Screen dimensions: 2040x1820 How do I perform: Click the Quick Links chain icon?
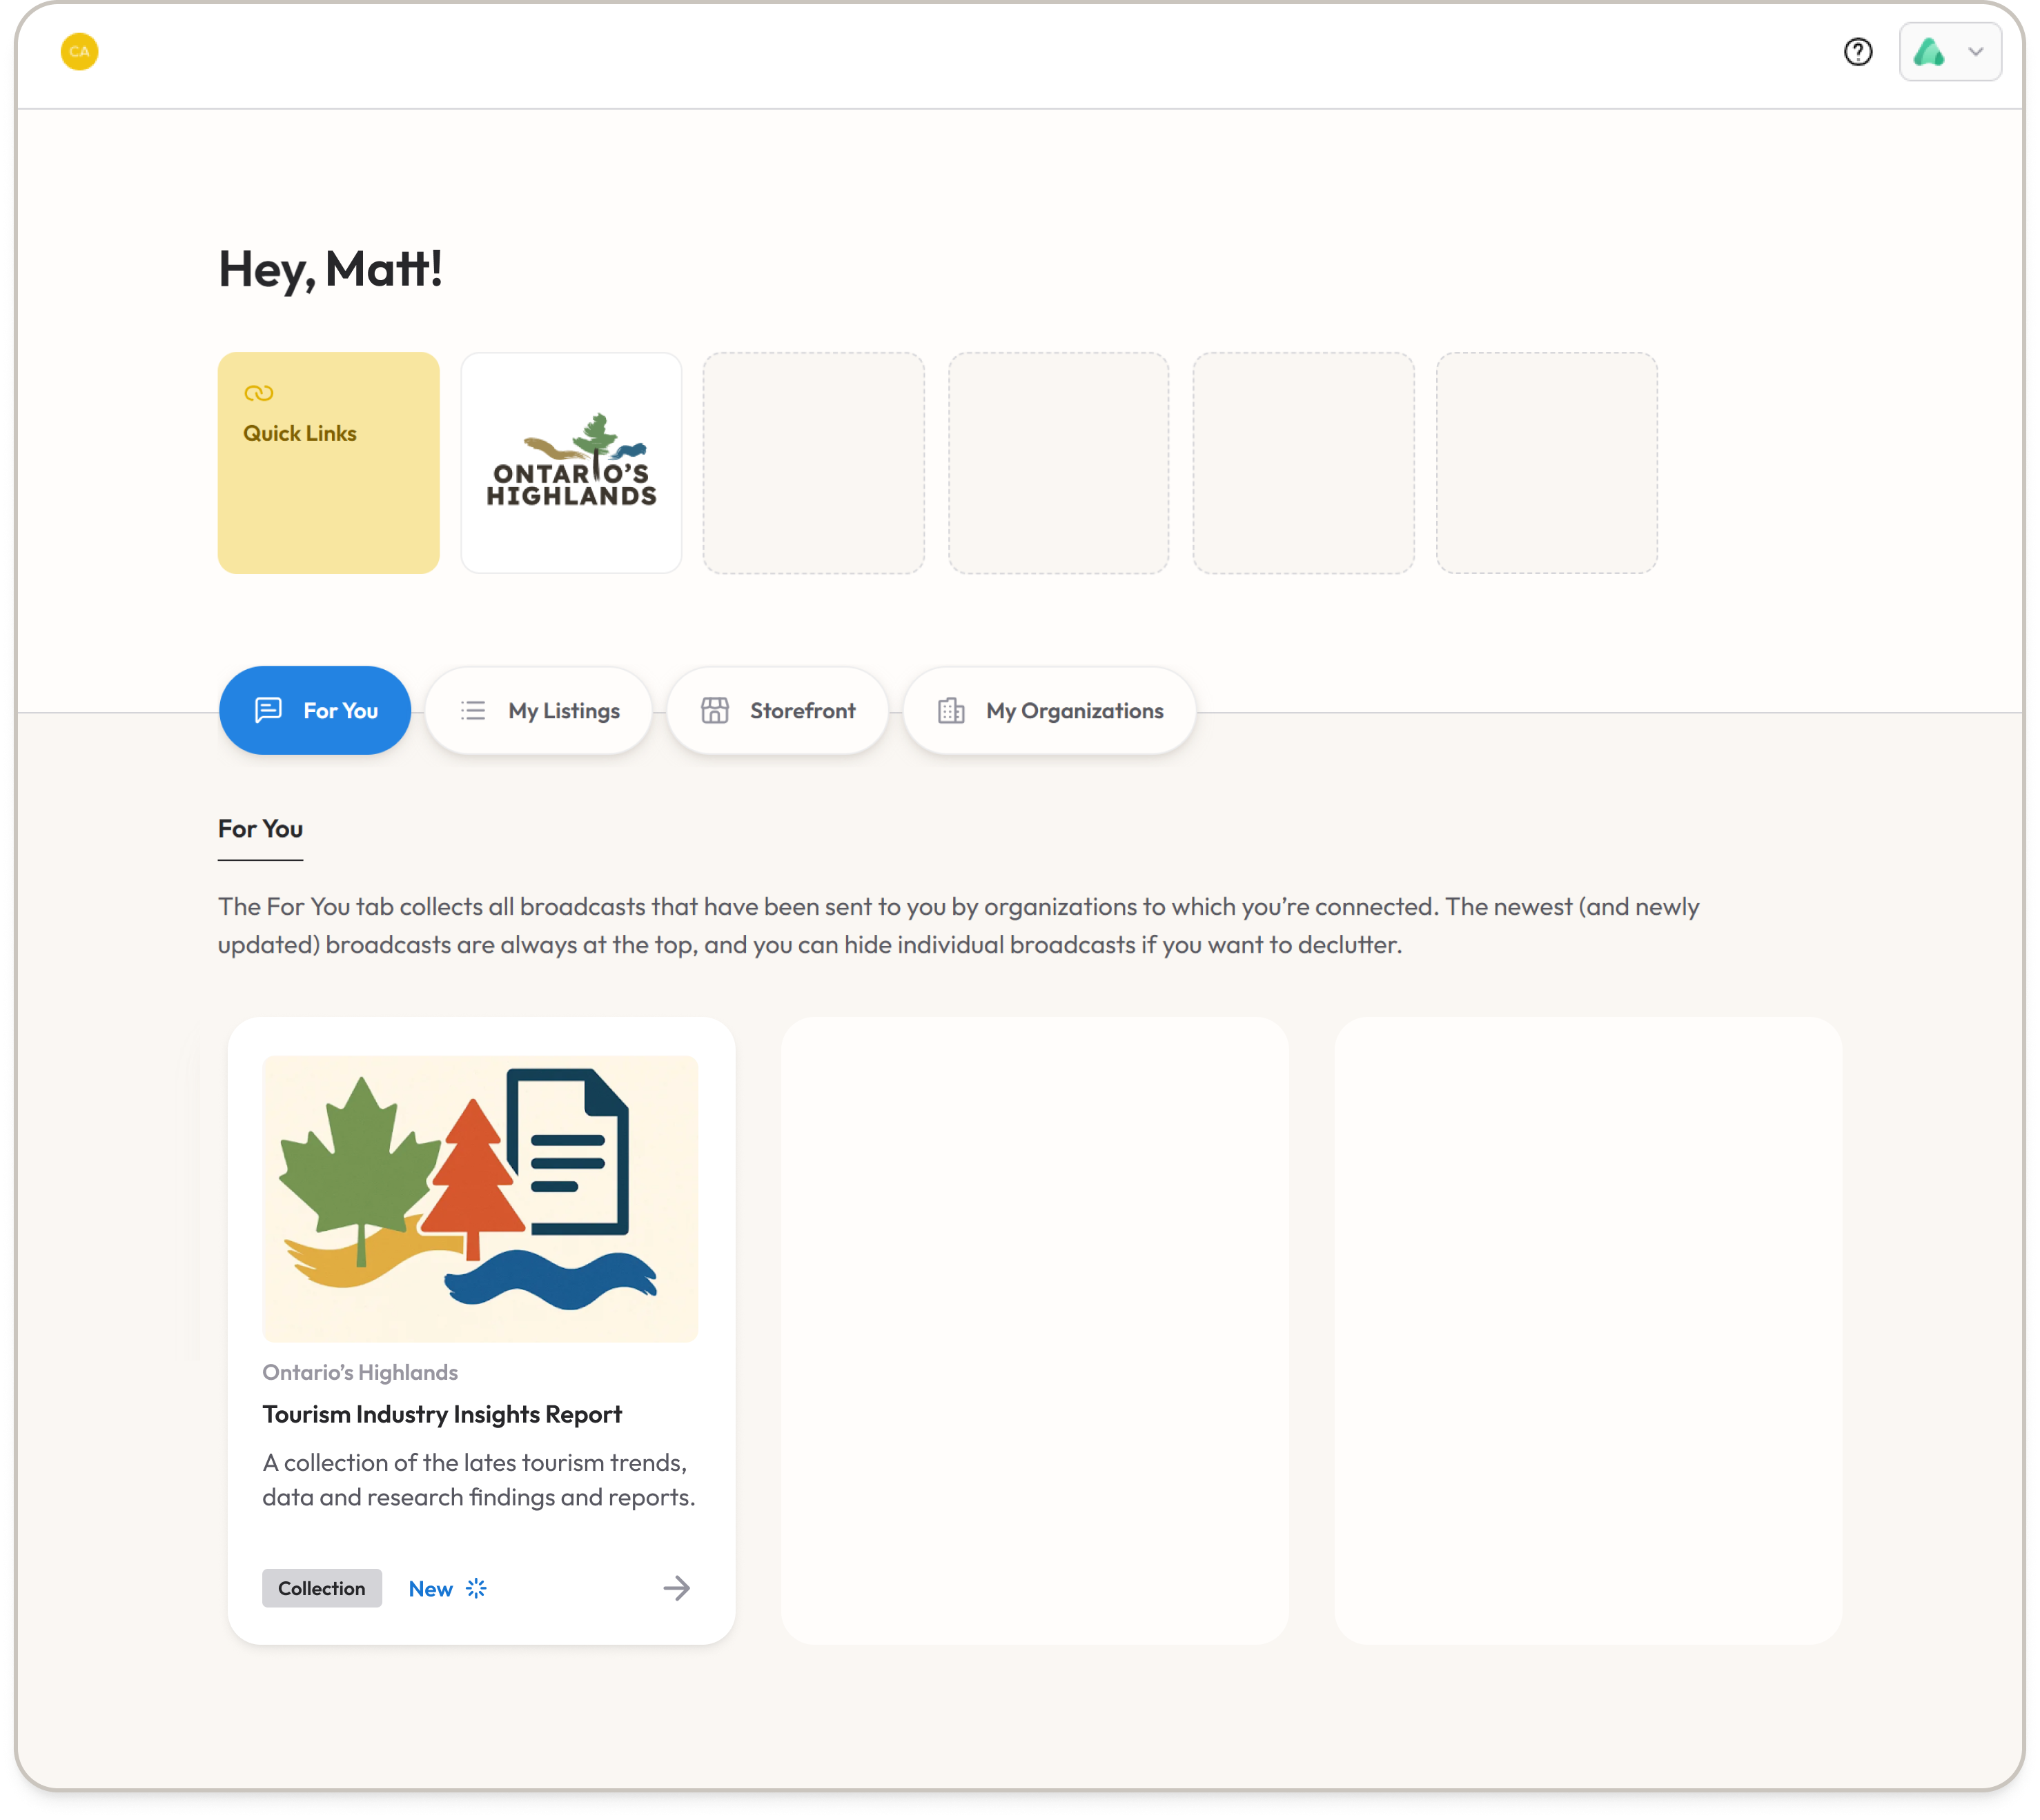click(x=258, y=393)
